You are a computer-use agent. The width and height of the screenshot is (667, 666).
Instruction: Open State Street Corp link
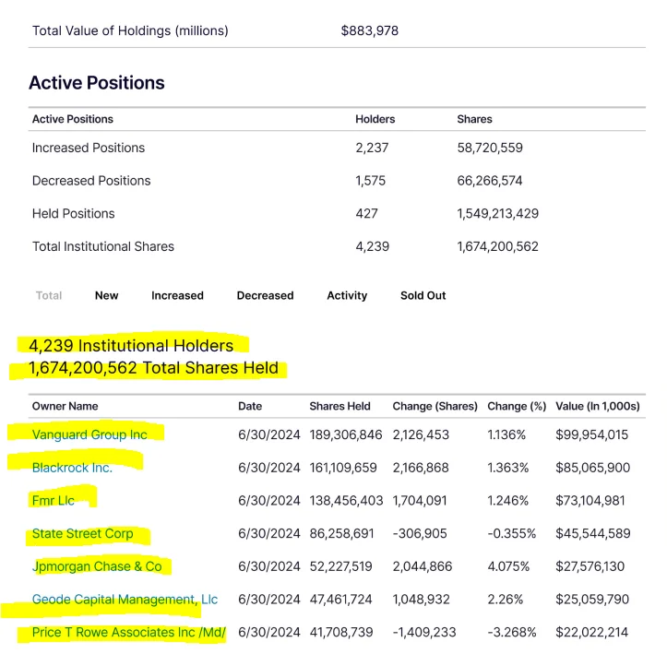tap(82, 534)
